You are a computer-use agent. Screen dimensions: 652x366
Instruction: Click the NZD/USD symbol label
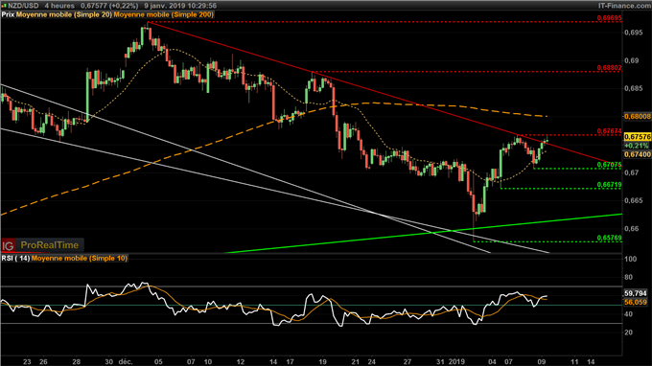tap(23, 6)
